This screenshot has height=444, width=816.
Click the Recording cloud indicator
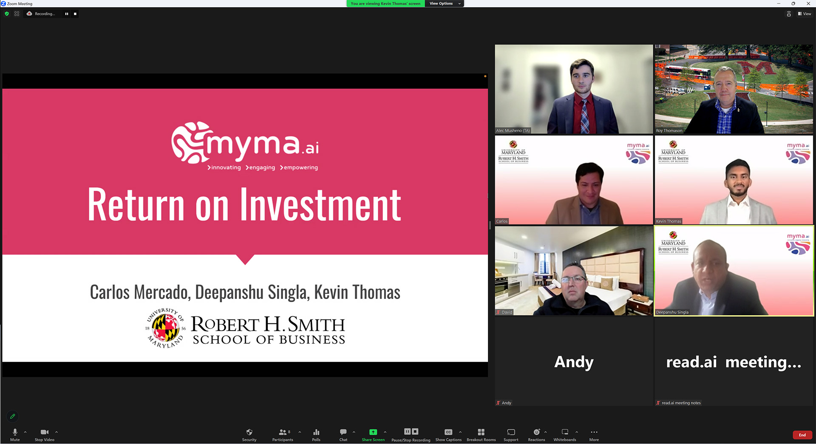(41, 14)
